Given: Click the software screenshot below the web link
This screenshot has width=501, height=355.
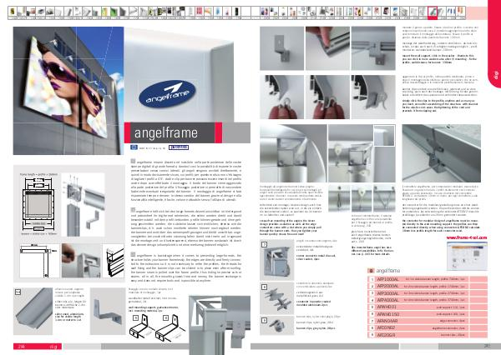Looking at the screenshot, I should tap(467, 256).
